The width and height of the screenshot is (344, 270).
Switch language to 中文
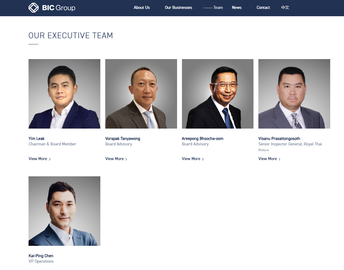coord(285,8)
